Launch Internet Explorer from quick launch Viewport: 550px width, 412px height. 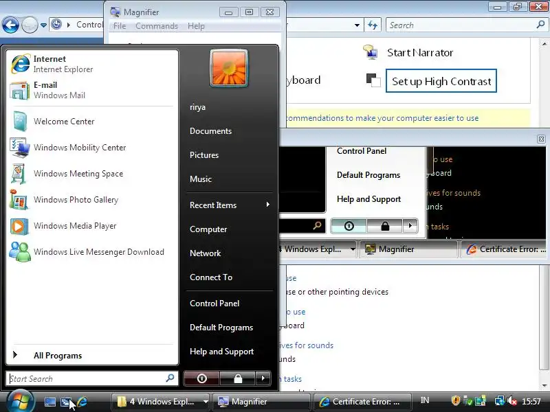click(82, 402)
